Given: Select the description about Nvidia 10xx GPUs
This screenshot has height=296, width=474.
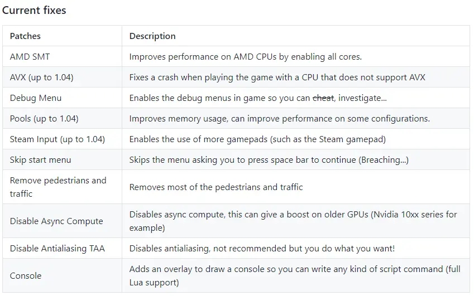Looking at the screenshot, I should (293, 221).
